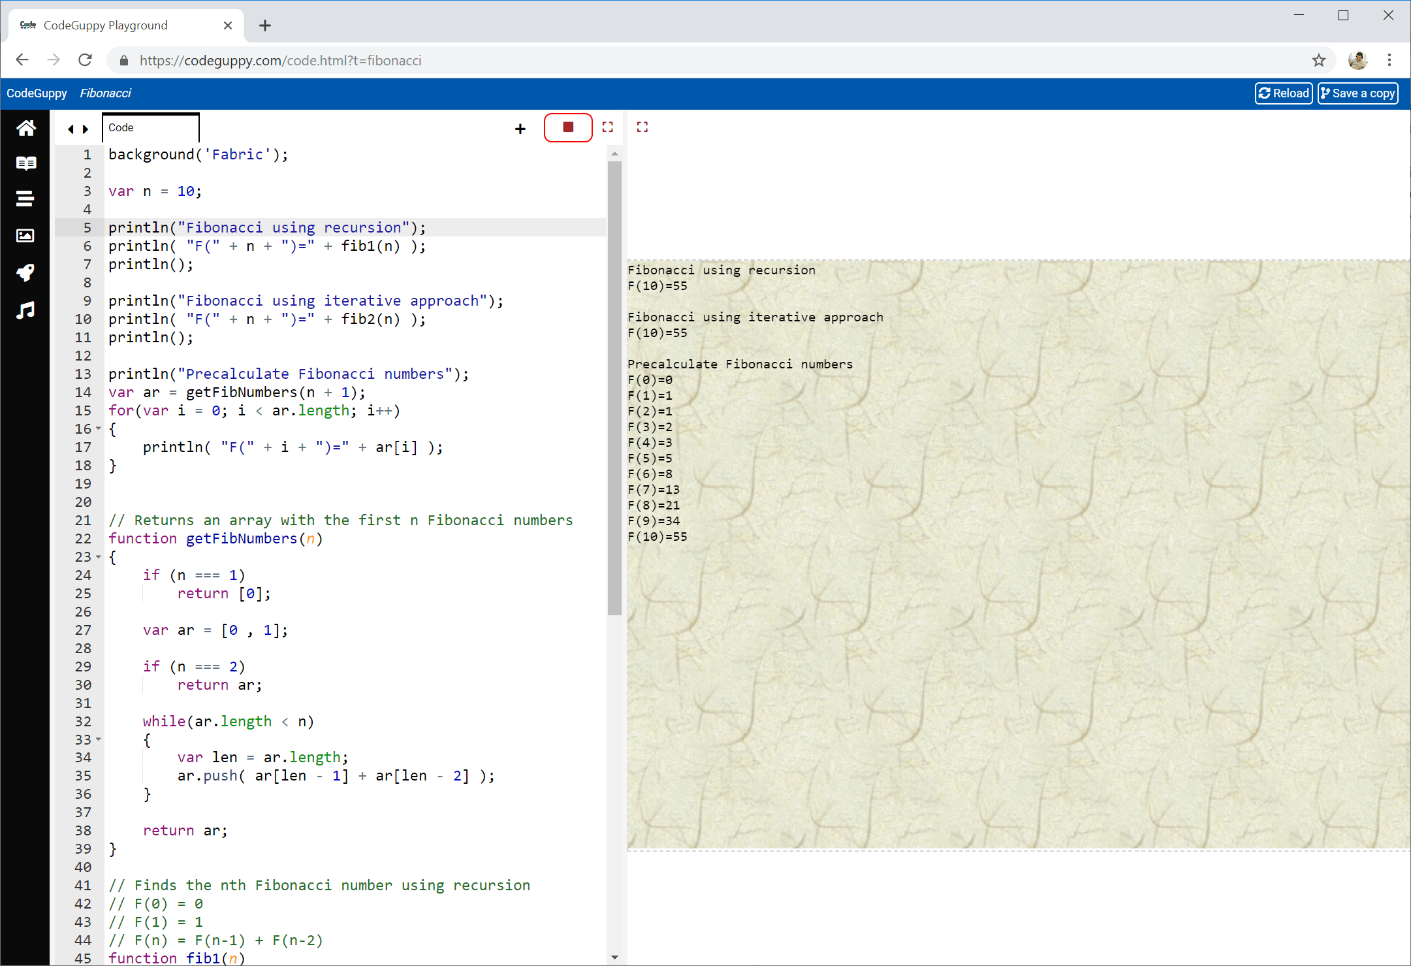This screenshot has height=966, width=1411.
Task: Click the stacked-lines layers sidebar icon
Action: pyautogui.click(x=25, y=199)
